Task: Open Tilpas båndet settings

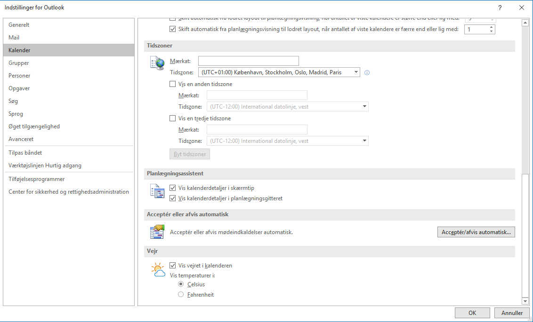Action: pyautogui.click(x=69, y=153)
